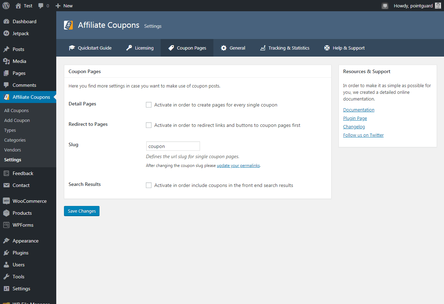Screen dimensions: 444x304
Task: View the Changelog link
Action: tap(354, 127)
